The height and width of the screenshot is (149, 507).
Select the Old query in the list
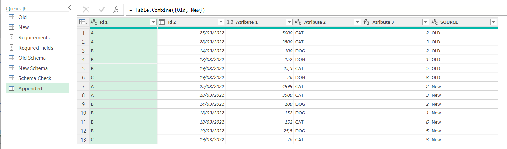[23, 17]
